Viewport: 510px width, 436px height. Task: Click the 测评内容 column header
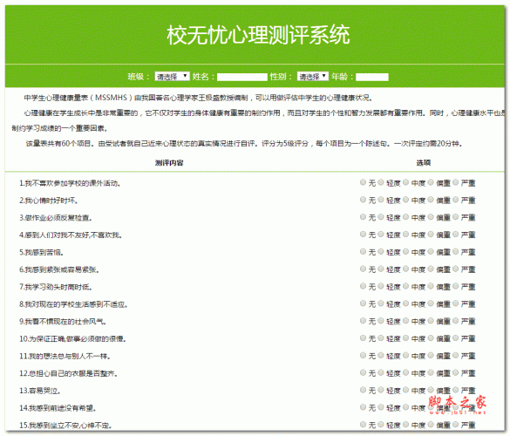click(x=169, y=163)
